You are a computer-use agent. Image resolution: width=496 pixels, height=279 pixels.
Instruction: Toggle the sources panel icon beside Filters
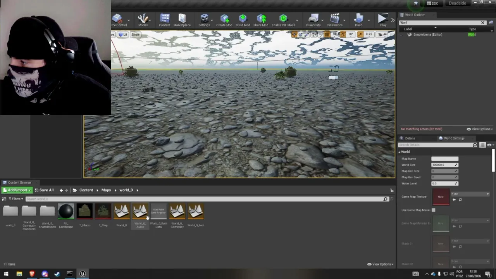coord(4,199)
